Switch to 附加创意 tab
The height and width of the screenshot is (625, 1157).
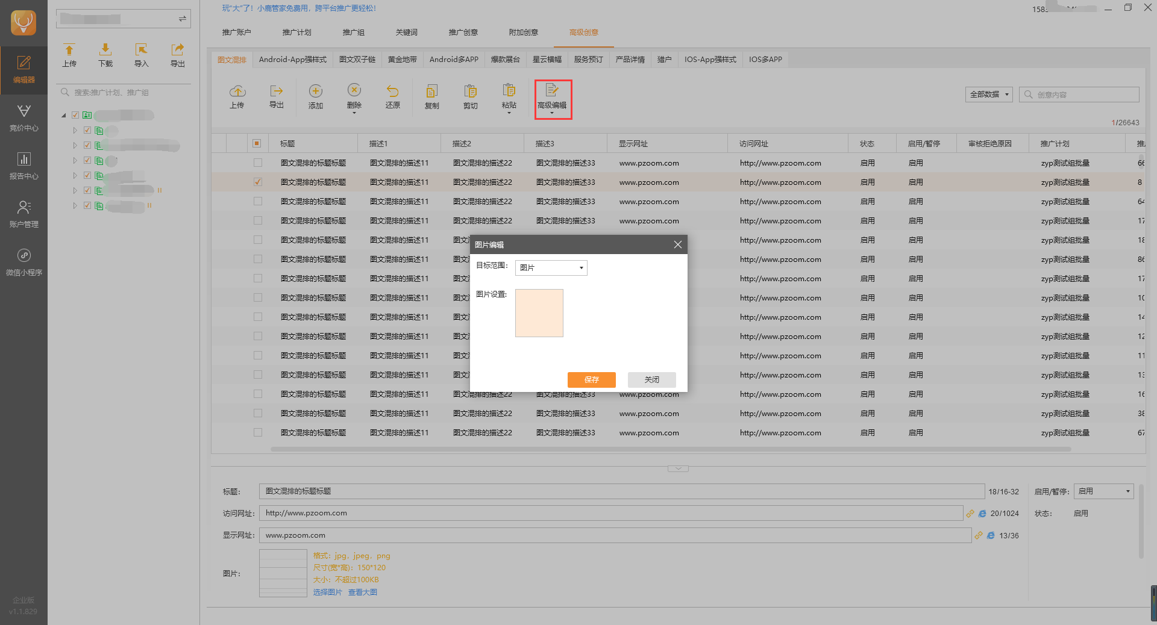click(x=524, y=33)
